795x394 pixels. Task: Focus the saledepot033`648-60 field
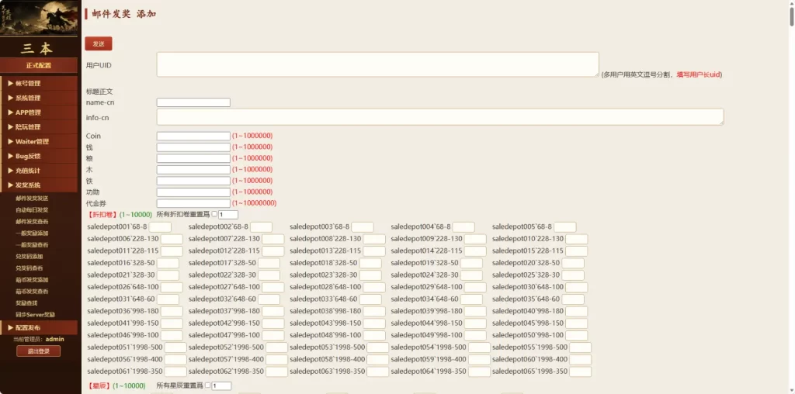pos(370,300)
